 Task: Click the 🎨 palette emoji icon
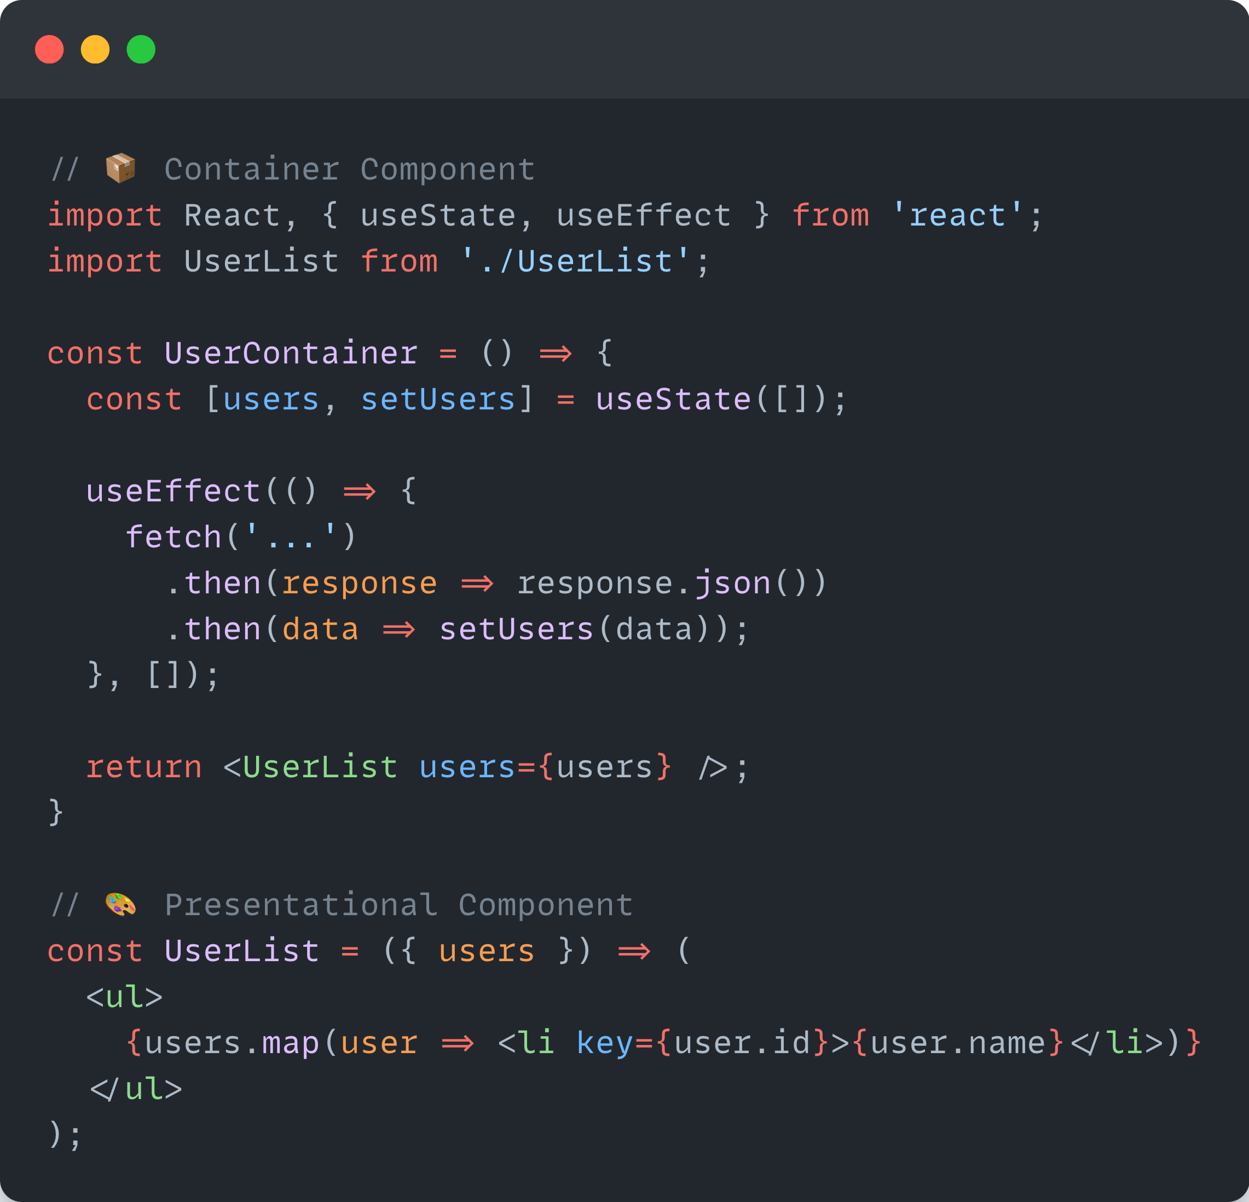point(121,903)
